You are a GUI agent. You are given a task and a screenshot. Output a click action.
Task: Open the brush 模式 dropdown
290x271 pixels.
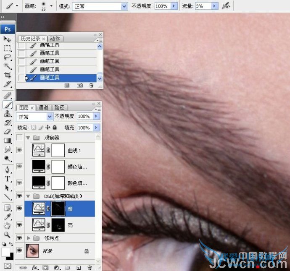(x=124, y=6)
